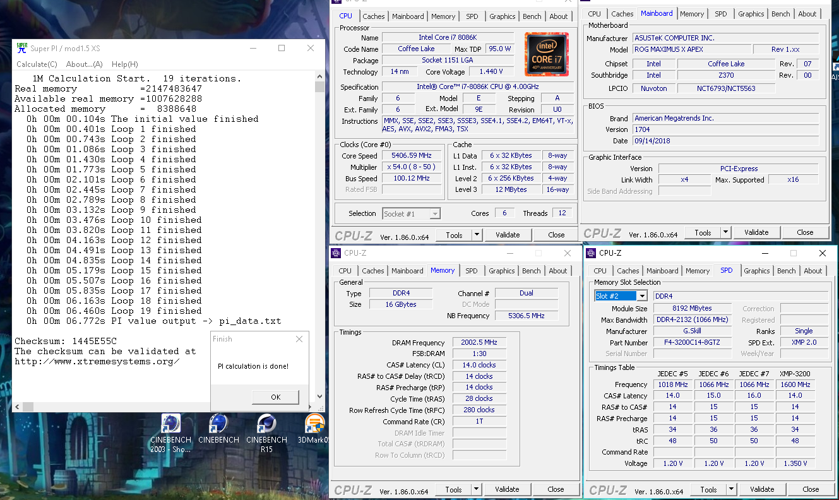Open the About...(A) menu in Super PI
The width and height of the screenshot is (839, 500).
[84, 64]
